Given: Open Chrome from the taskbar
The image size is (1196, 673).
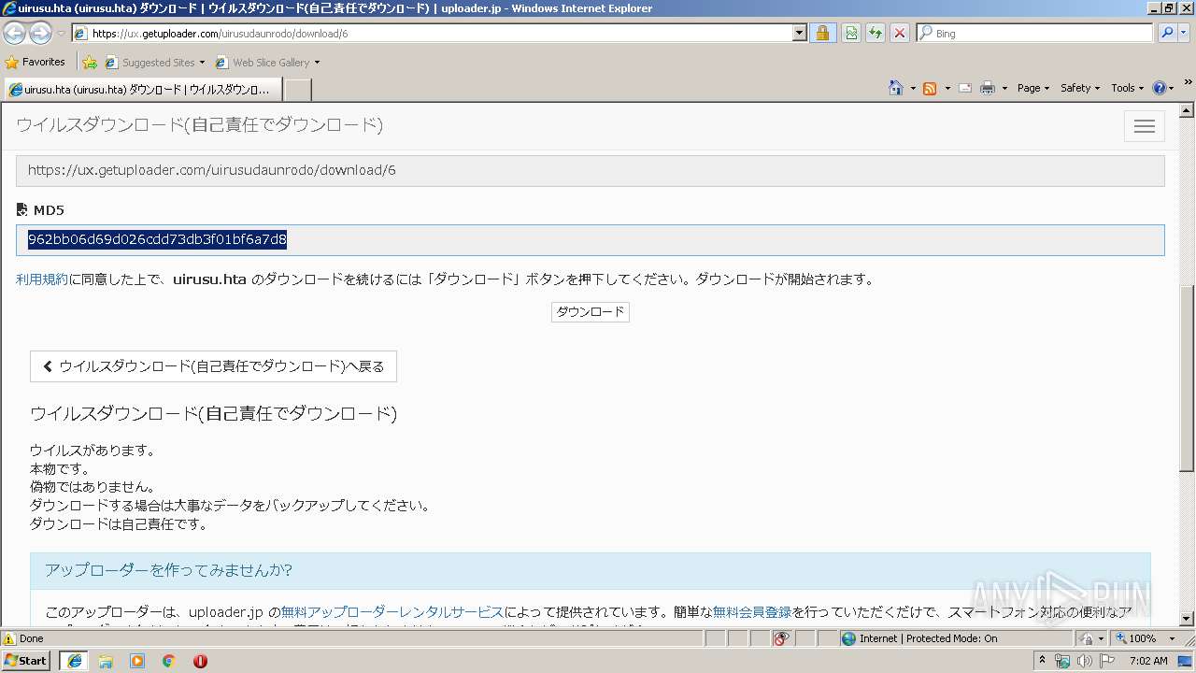Looking at the screenshot, I should coord(168,660).
